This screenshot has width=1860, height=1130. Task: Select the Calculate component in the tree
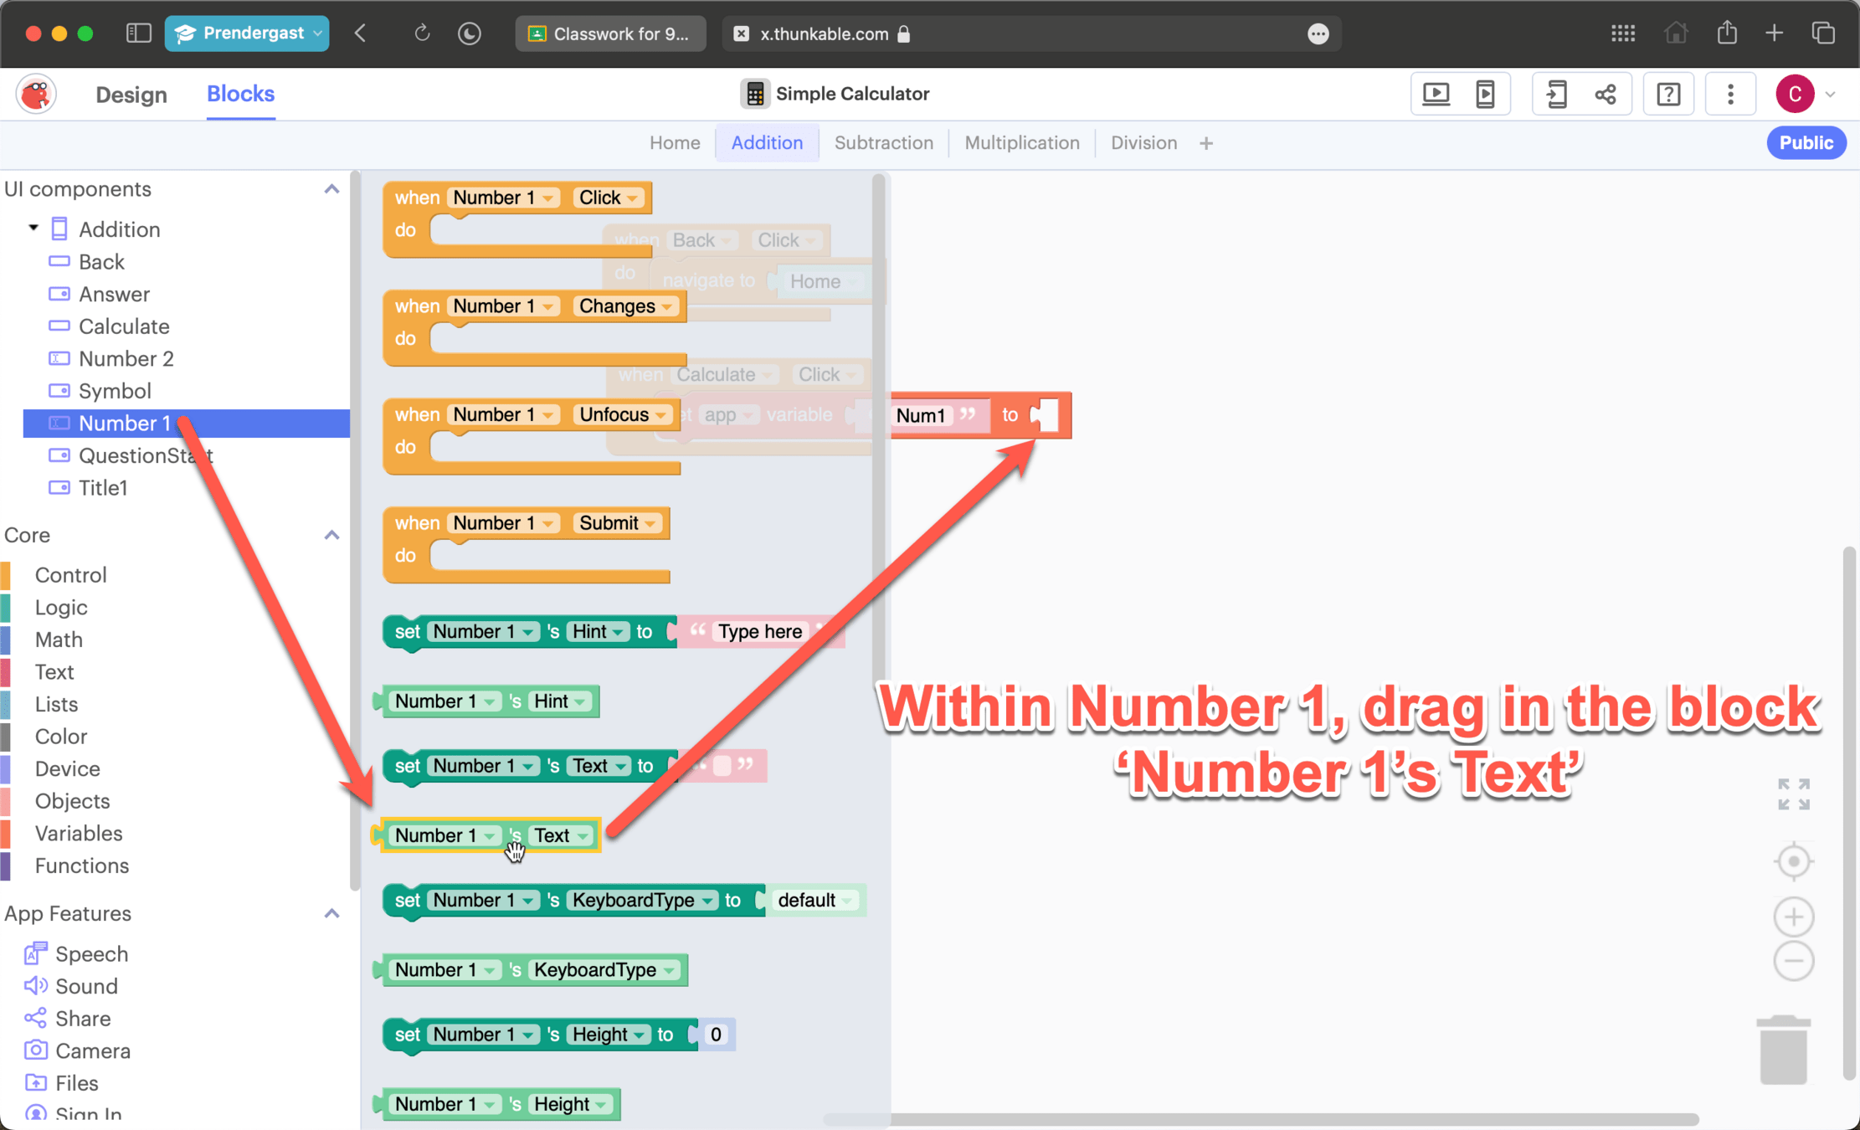[x=124, y=326]
